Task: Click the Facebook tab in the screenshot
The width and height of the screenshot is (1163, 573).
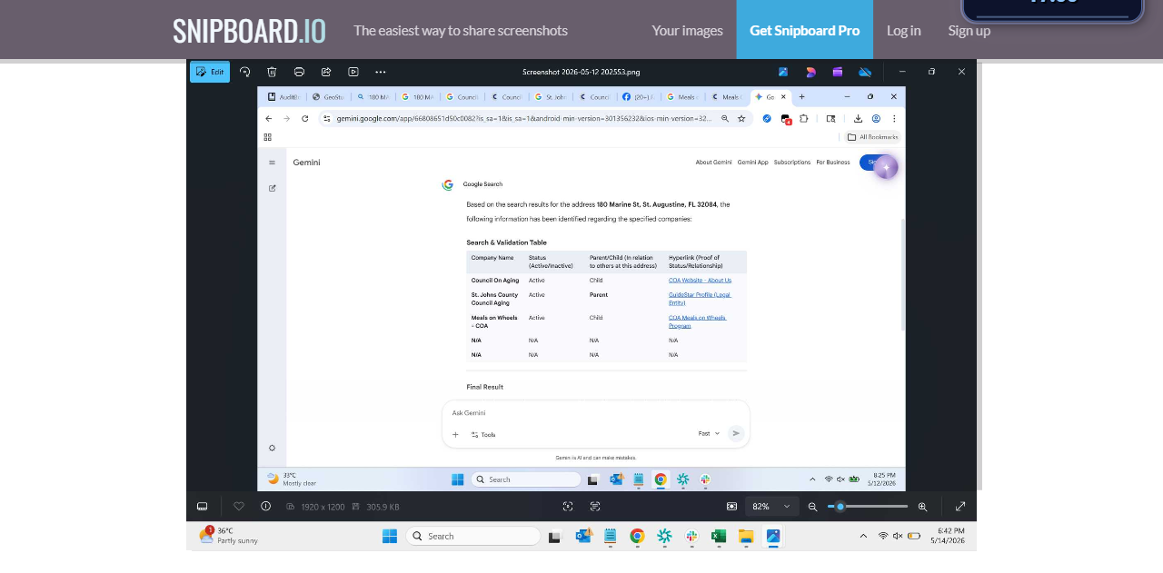Action: 639,96
